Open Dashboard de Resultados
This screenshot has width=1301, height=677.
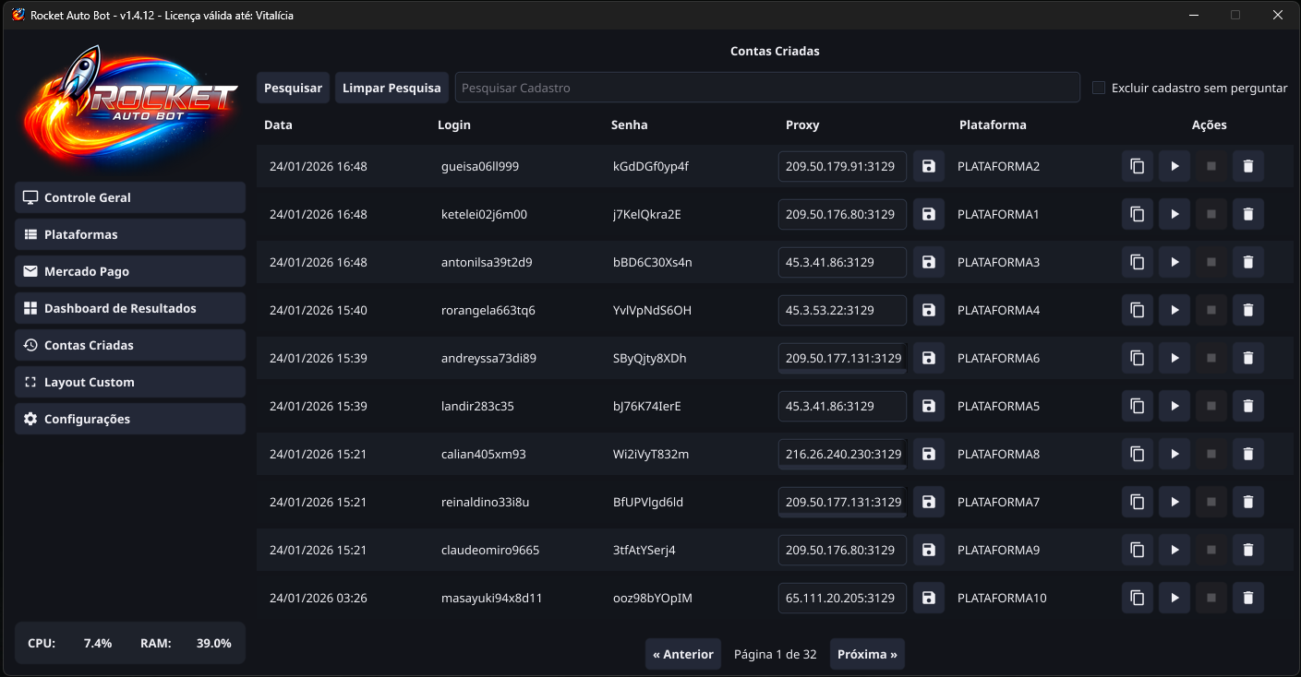click(x=130, y=308)
